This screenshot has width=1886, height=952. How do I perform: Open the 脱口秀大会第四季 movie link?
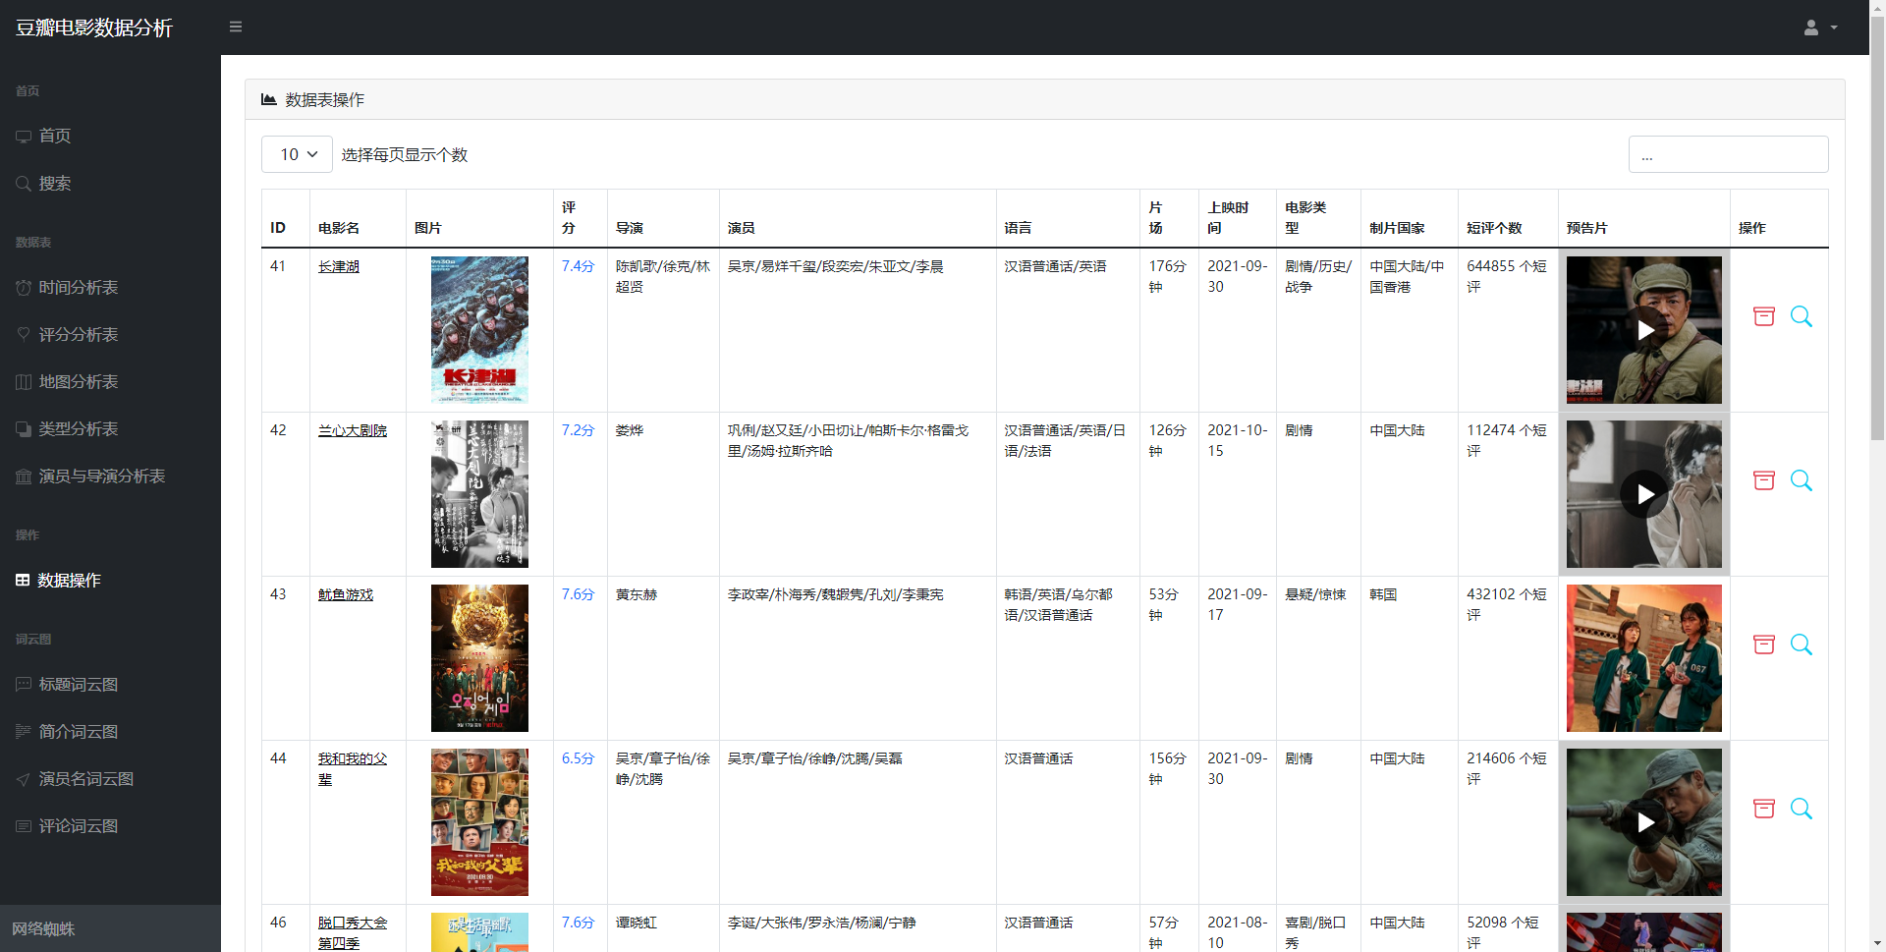(353, 932)
